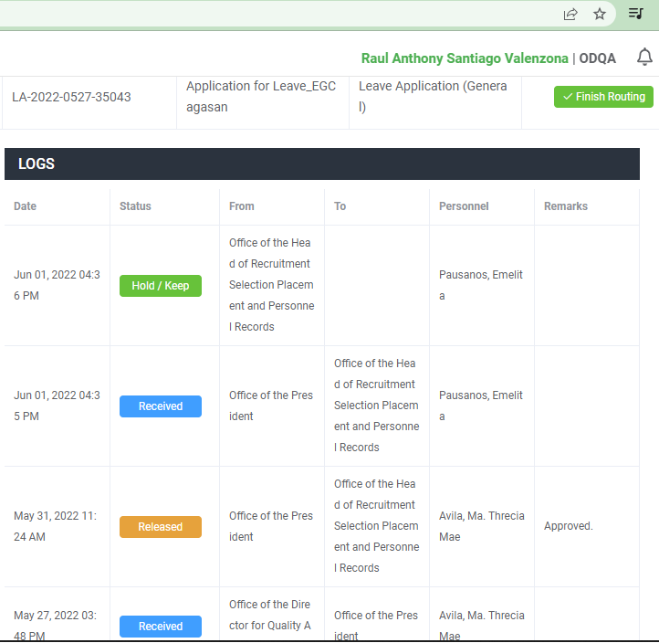Open notifications via the bell icon

[x=644, y=58]
